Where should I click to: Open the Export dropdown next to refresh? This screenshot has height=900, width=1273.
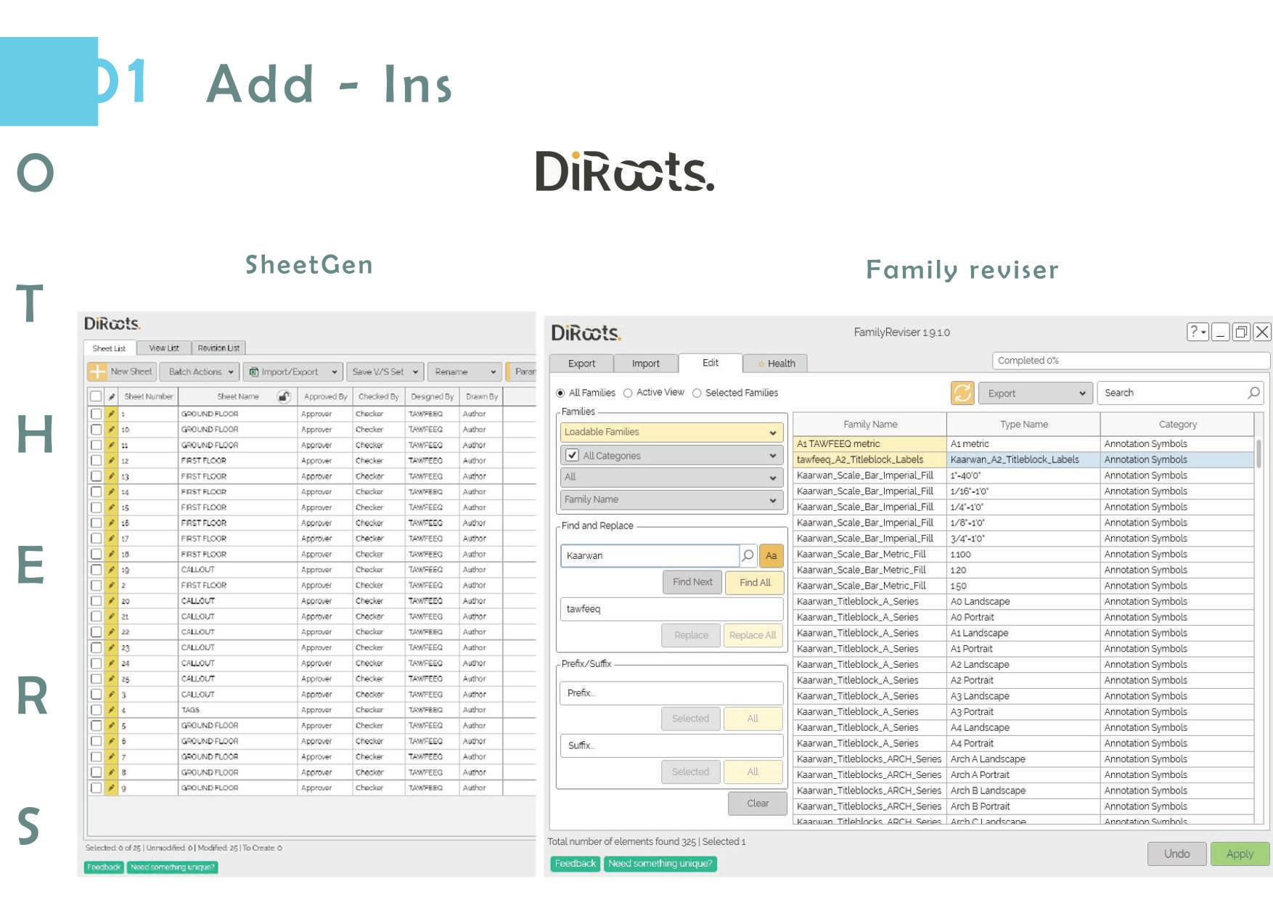1036,393
